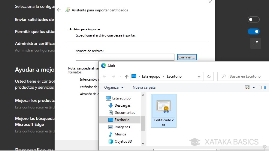Viewport: 269px width, 151px height.
Task: Create a Nueva carpeta
Action: (x=144, y=87)
